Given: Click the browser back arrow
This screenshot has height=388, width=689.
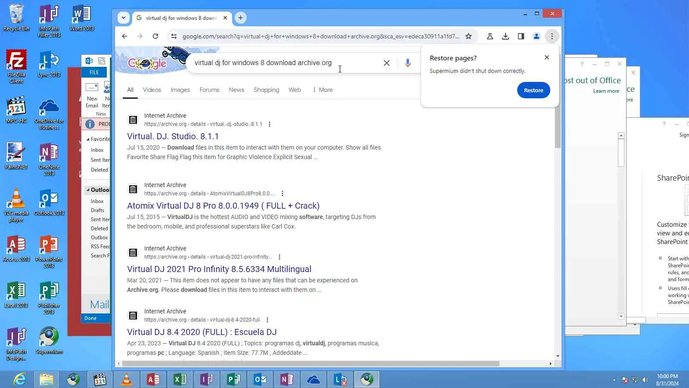Looking at the screenshot, I should [x=124, y=36].
